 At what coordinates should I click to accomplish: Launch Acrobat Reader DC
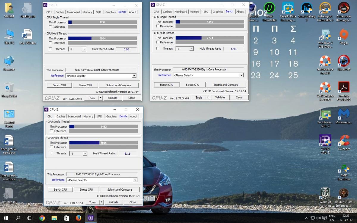pyautogui.click(x=344, y=92)
